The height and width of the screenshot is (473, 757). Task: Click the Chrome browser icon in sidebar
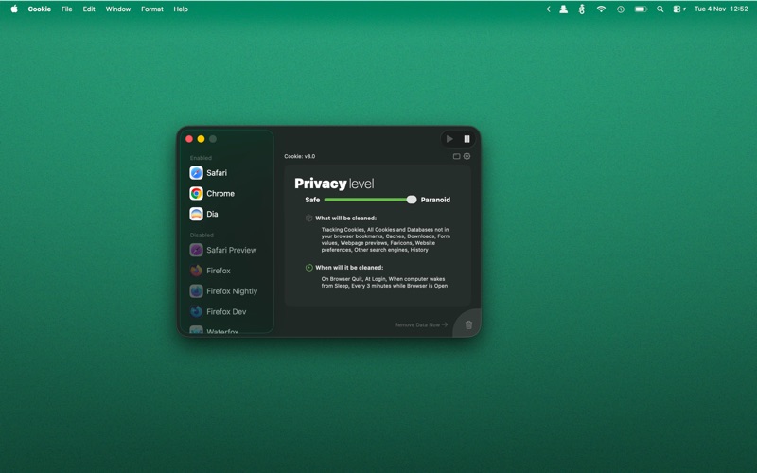(196, 194)
